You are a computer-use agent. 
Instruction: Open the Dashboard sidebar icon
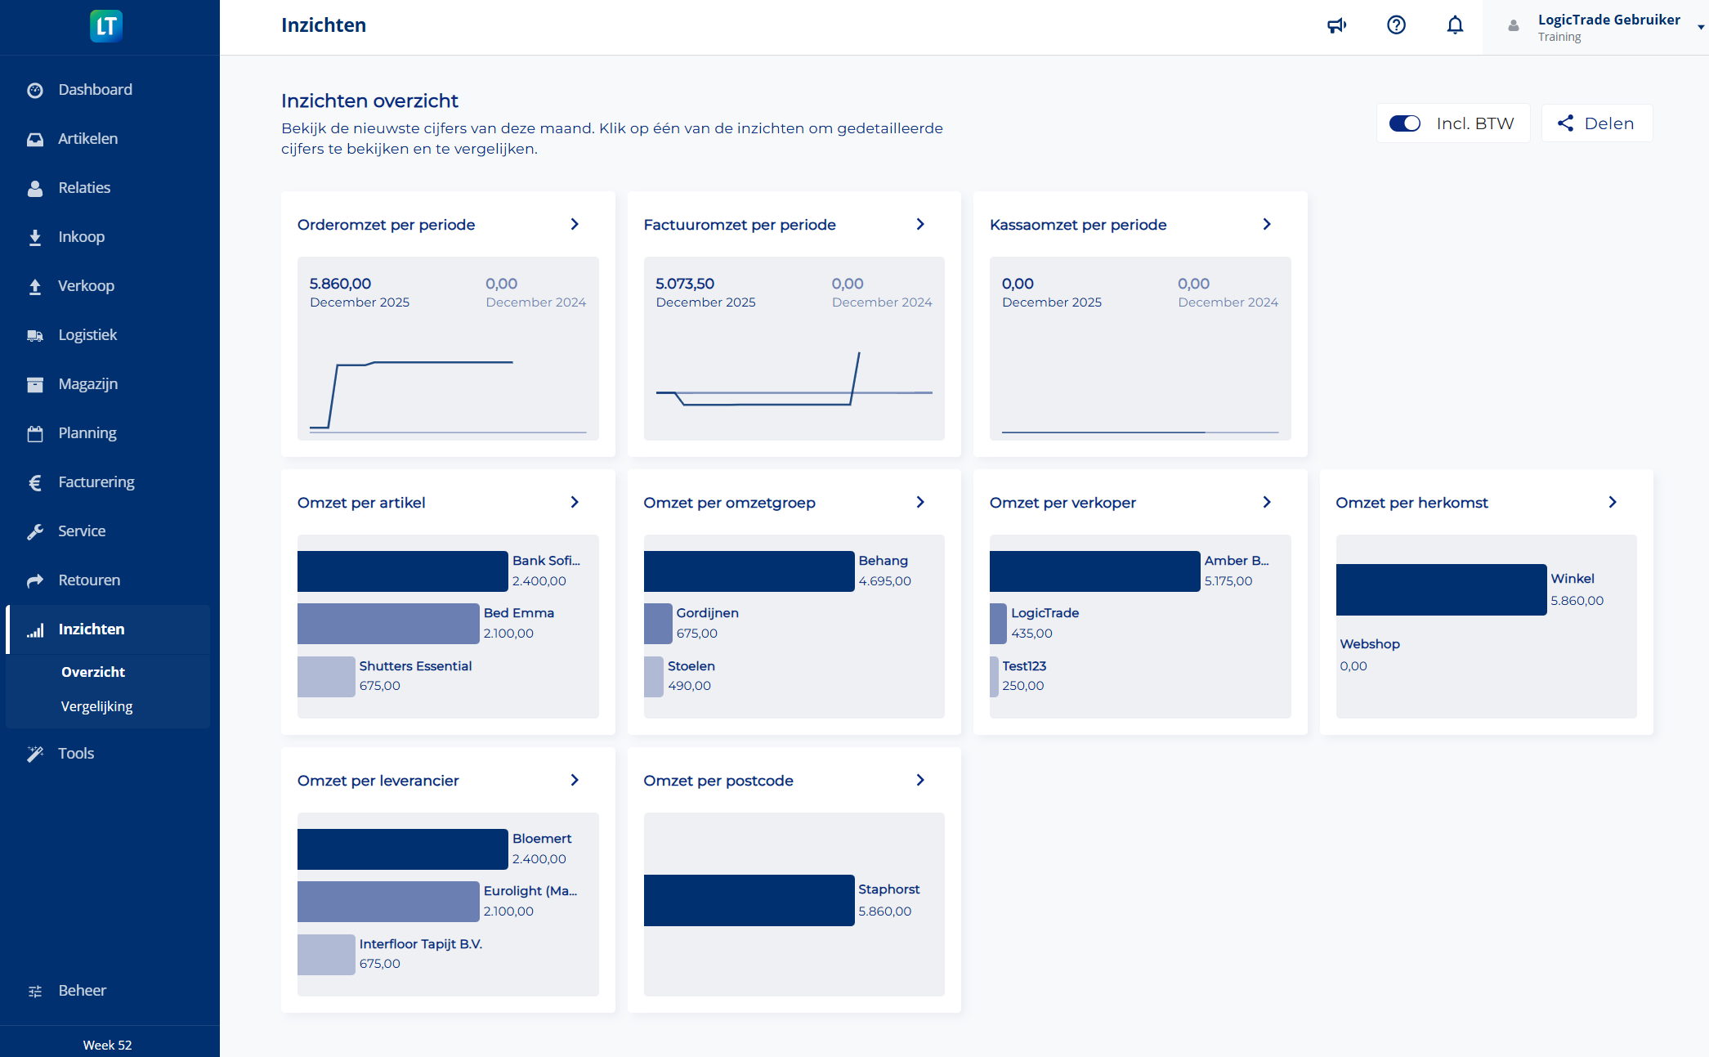click(x=35, y=89)
